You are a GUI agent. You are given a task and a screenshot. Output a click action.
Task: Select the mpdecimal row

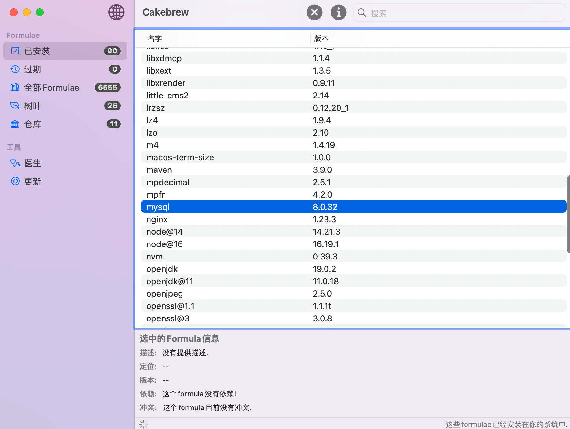tap(354, 182)
